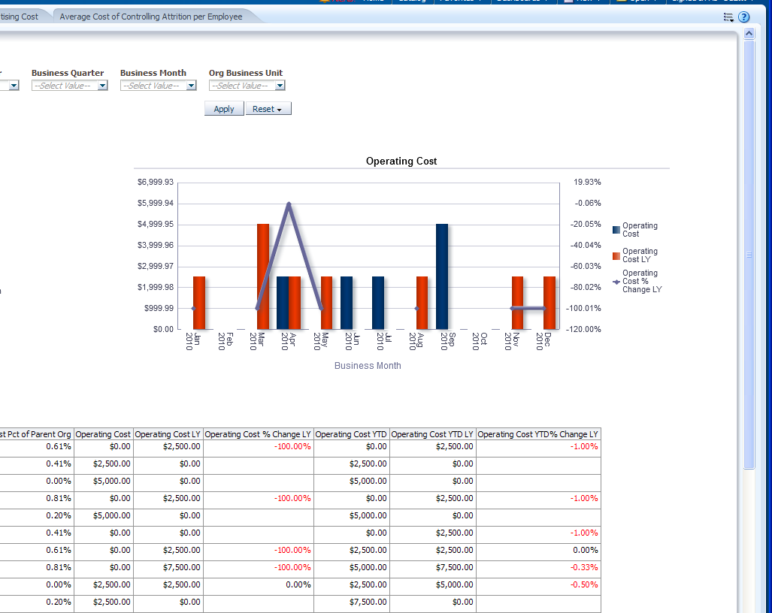Click the Operating Cost YTD column header

351,434
